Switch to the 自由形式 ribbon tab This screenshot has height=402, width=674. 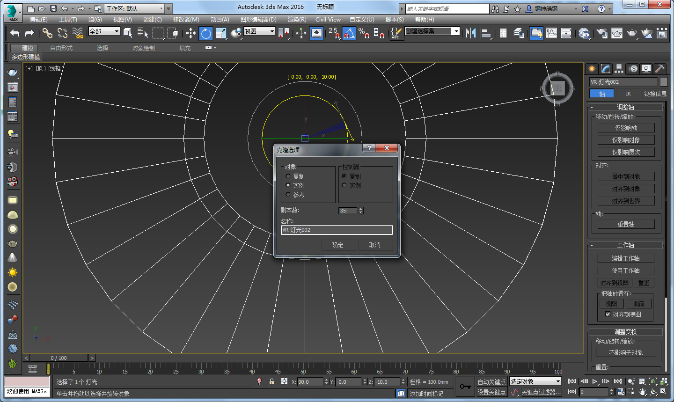pos(61,48)
